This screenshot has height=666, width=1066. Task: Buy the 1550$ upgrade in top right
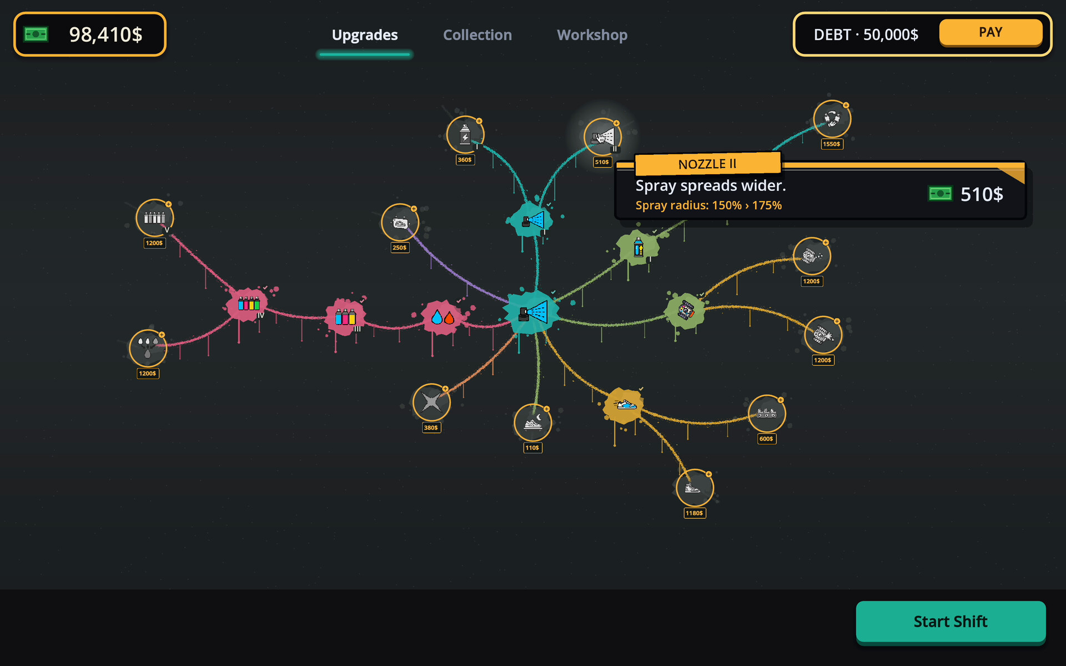[832, 119]
